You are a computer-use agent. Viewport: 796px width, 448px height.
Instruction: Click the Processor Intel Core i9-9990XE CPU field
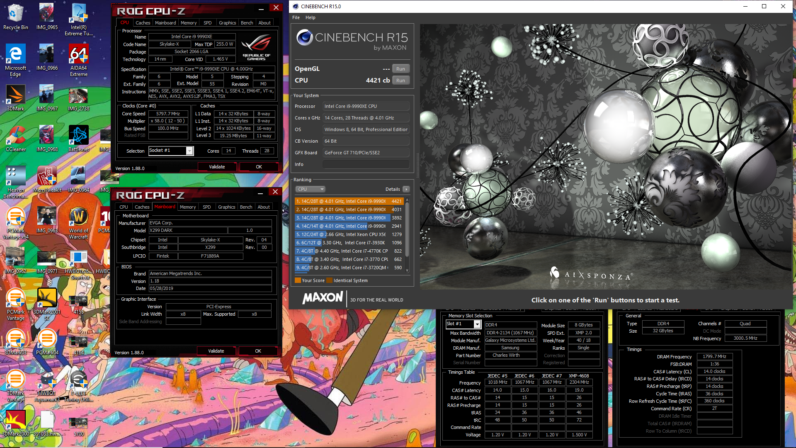tap(366, 106)
